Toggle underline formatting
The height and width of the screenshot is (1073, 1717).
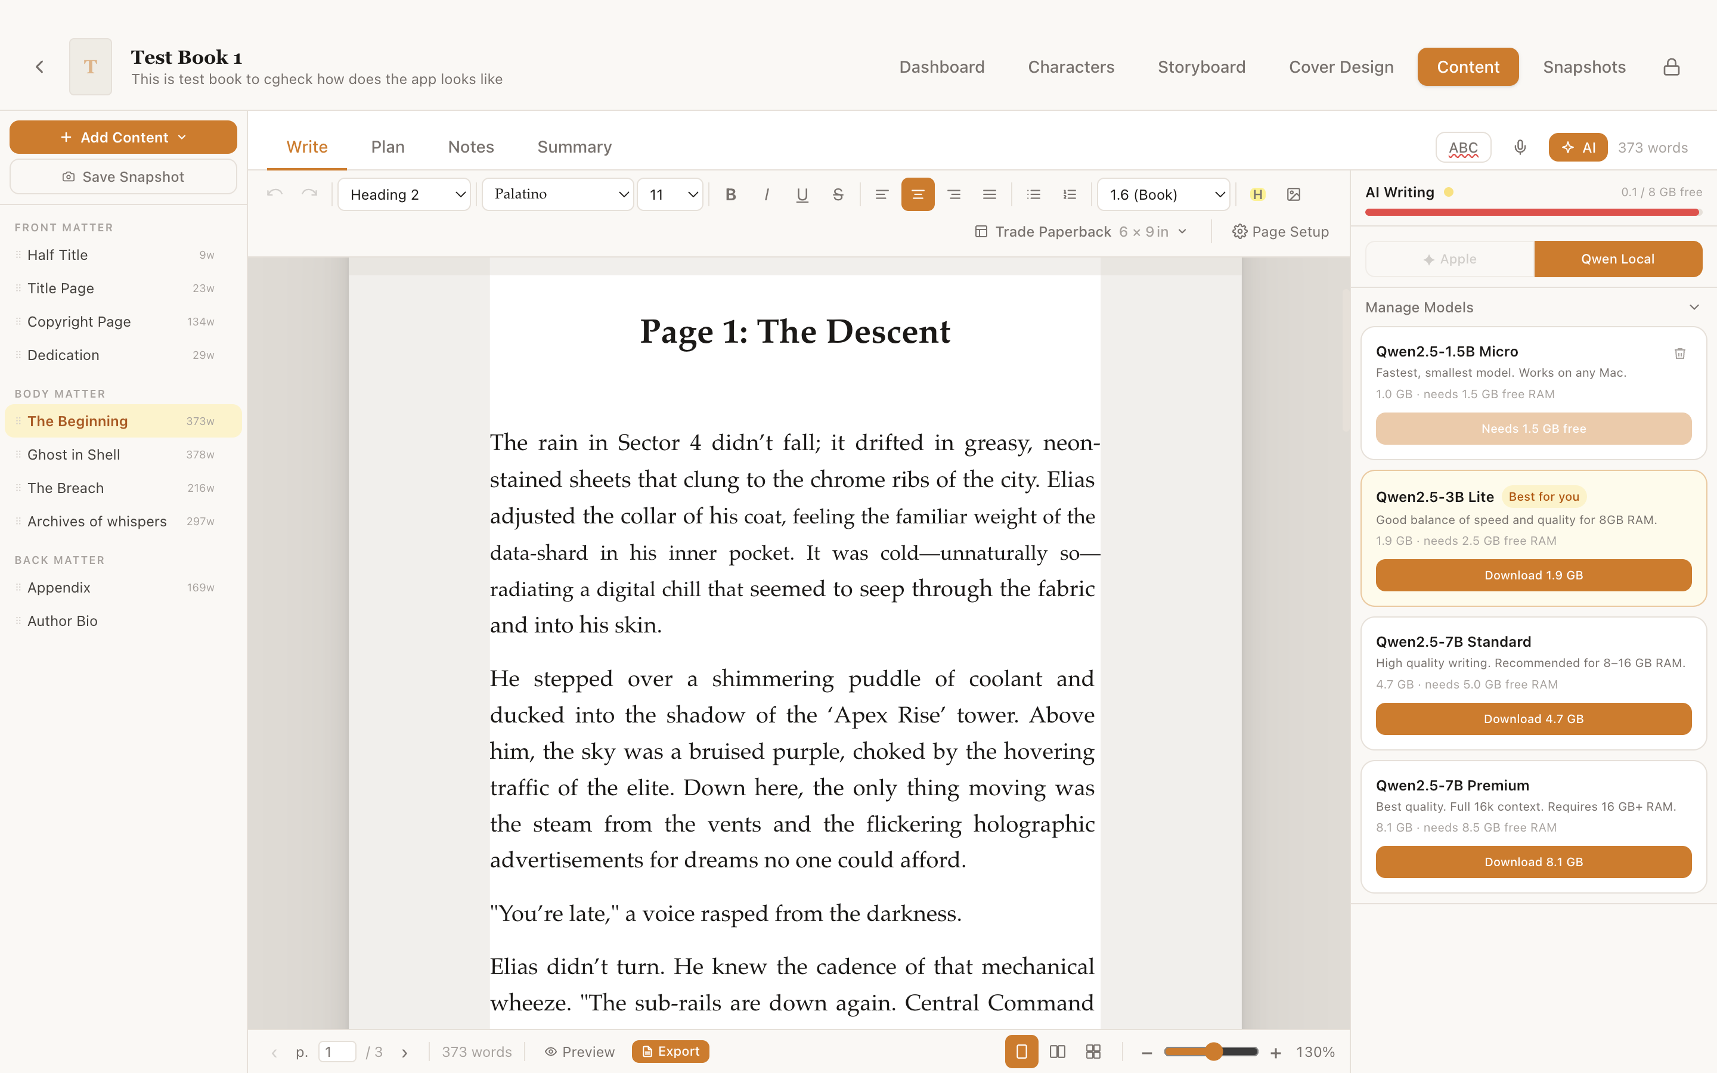[802, 194]
